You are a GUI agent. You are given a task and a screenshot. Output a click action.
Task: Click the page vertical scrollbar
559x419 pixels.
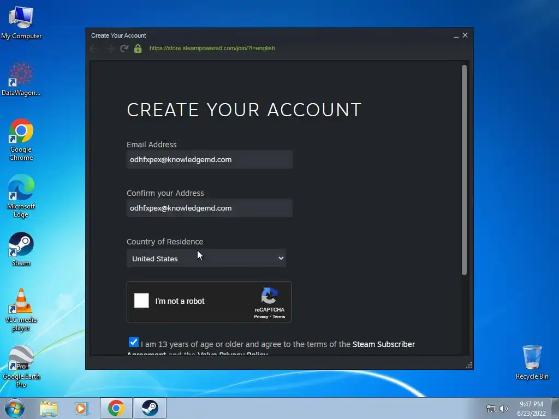pos(464,170)
